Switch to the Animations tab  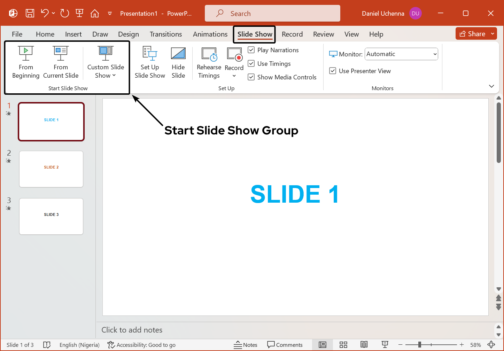point(210,34)
